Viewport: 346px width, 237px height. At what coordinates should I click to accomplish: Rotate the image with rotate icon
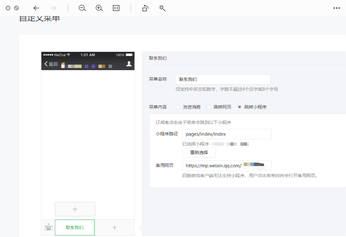click(x=145, y=8)
